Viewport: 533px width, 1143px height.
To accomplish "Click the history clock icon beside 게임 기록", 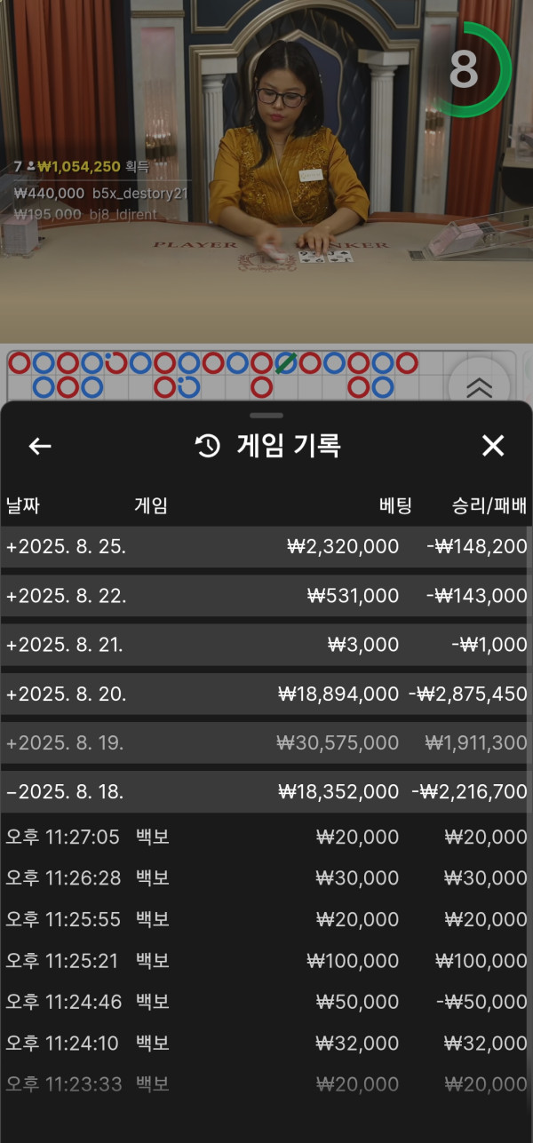I will 208,446.
